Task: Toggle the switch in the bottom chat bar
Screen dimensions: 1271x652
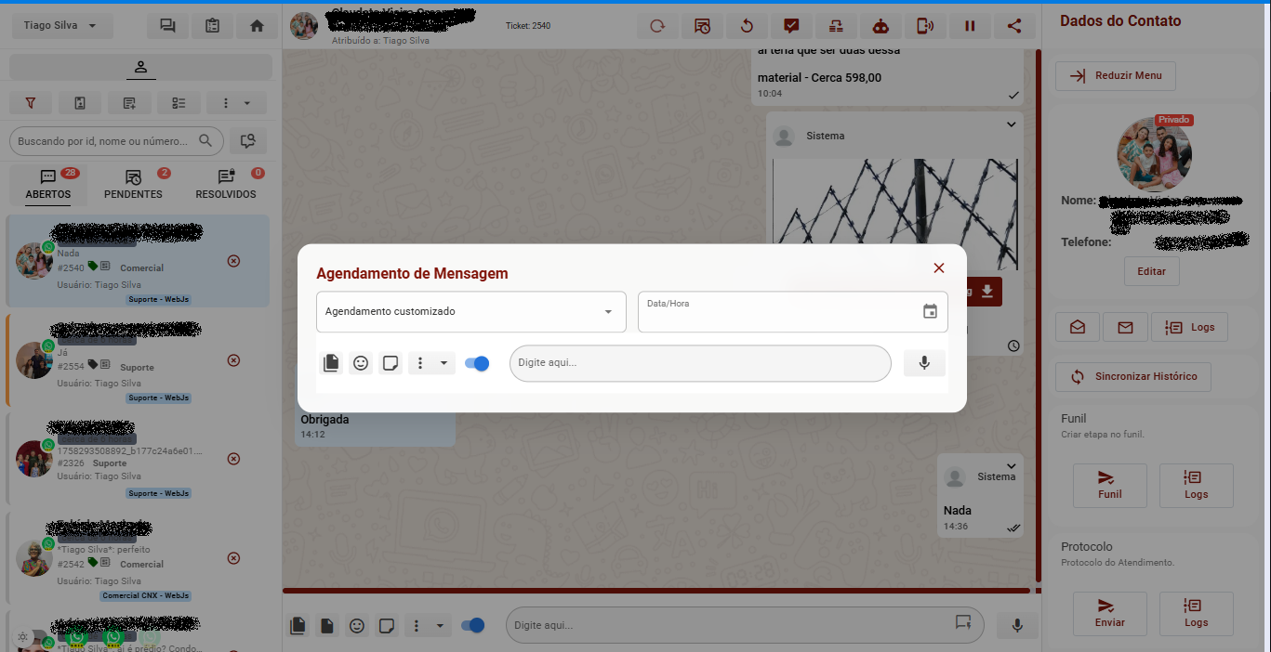Action: click(x=473, y=625)
